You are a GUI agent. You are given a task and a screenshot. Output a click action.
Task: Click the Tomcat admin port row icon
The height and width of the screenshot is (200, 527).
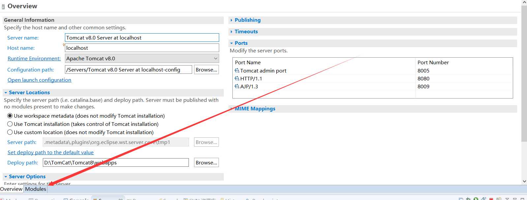pyautogui.click(x=237, y=71)
